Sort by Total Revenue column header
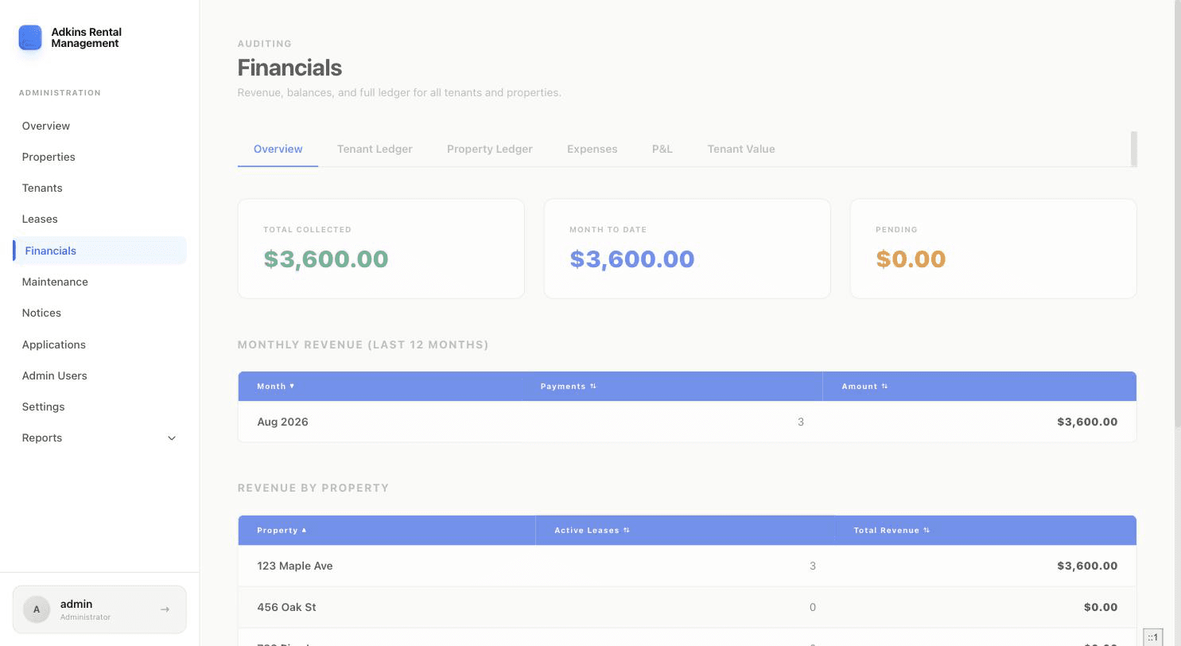 892,531
